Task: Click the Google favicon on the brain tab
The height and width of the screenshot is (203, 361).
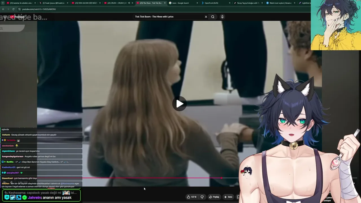Action: point(170,3)
